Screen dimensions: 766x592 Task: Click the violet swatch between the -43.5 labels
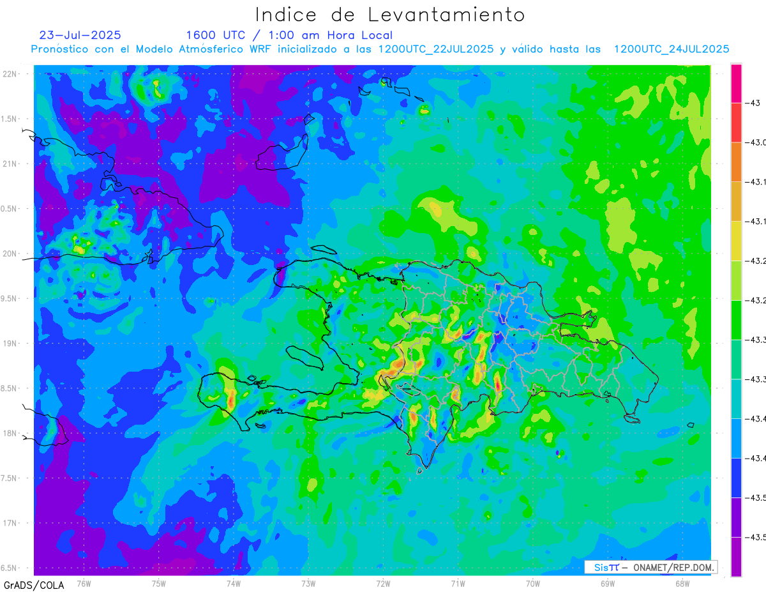pyautogui.click(x=736, y=517)
